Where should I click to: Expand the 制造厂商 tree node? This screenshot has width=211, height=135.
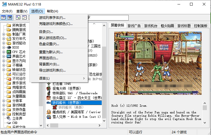click(x=4, y=34)
